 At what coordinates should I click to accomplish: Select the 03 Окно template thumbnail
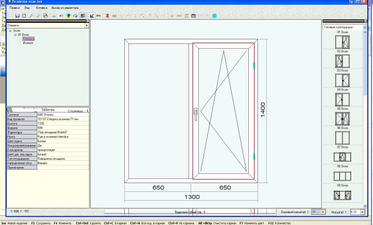pos(342,80)
